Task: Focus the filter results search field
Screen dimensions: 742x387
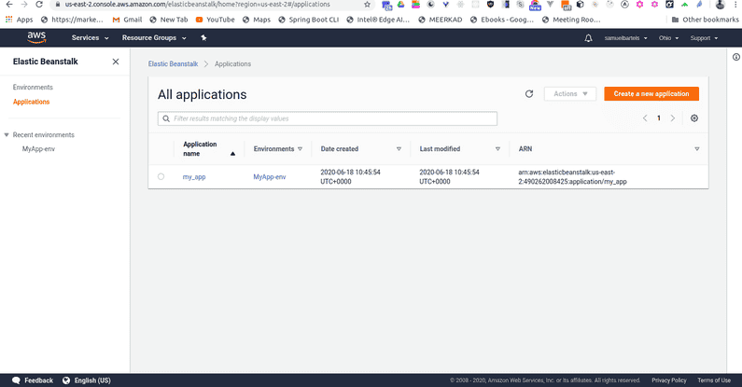Action: coord(328,118)
